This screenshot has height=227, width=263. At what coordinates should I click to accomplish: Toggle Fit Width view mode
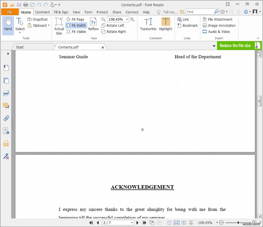point(76,25)
